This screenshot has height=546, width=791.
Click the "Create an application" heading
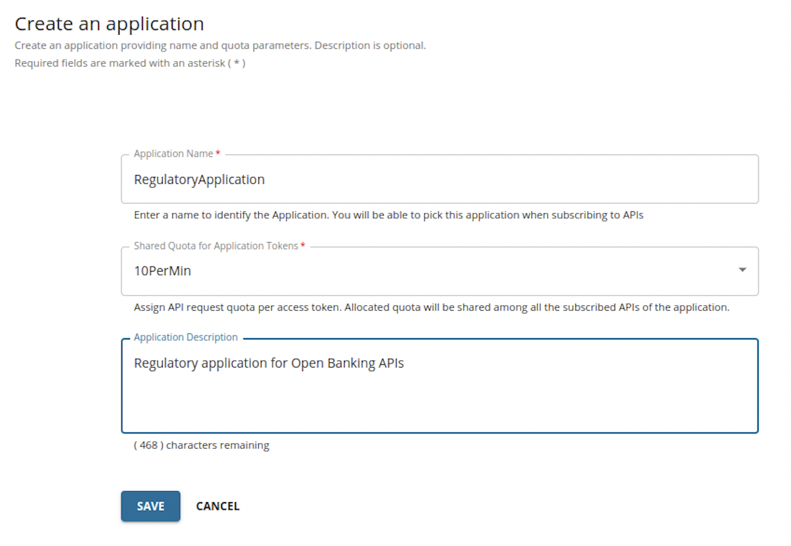109,24
